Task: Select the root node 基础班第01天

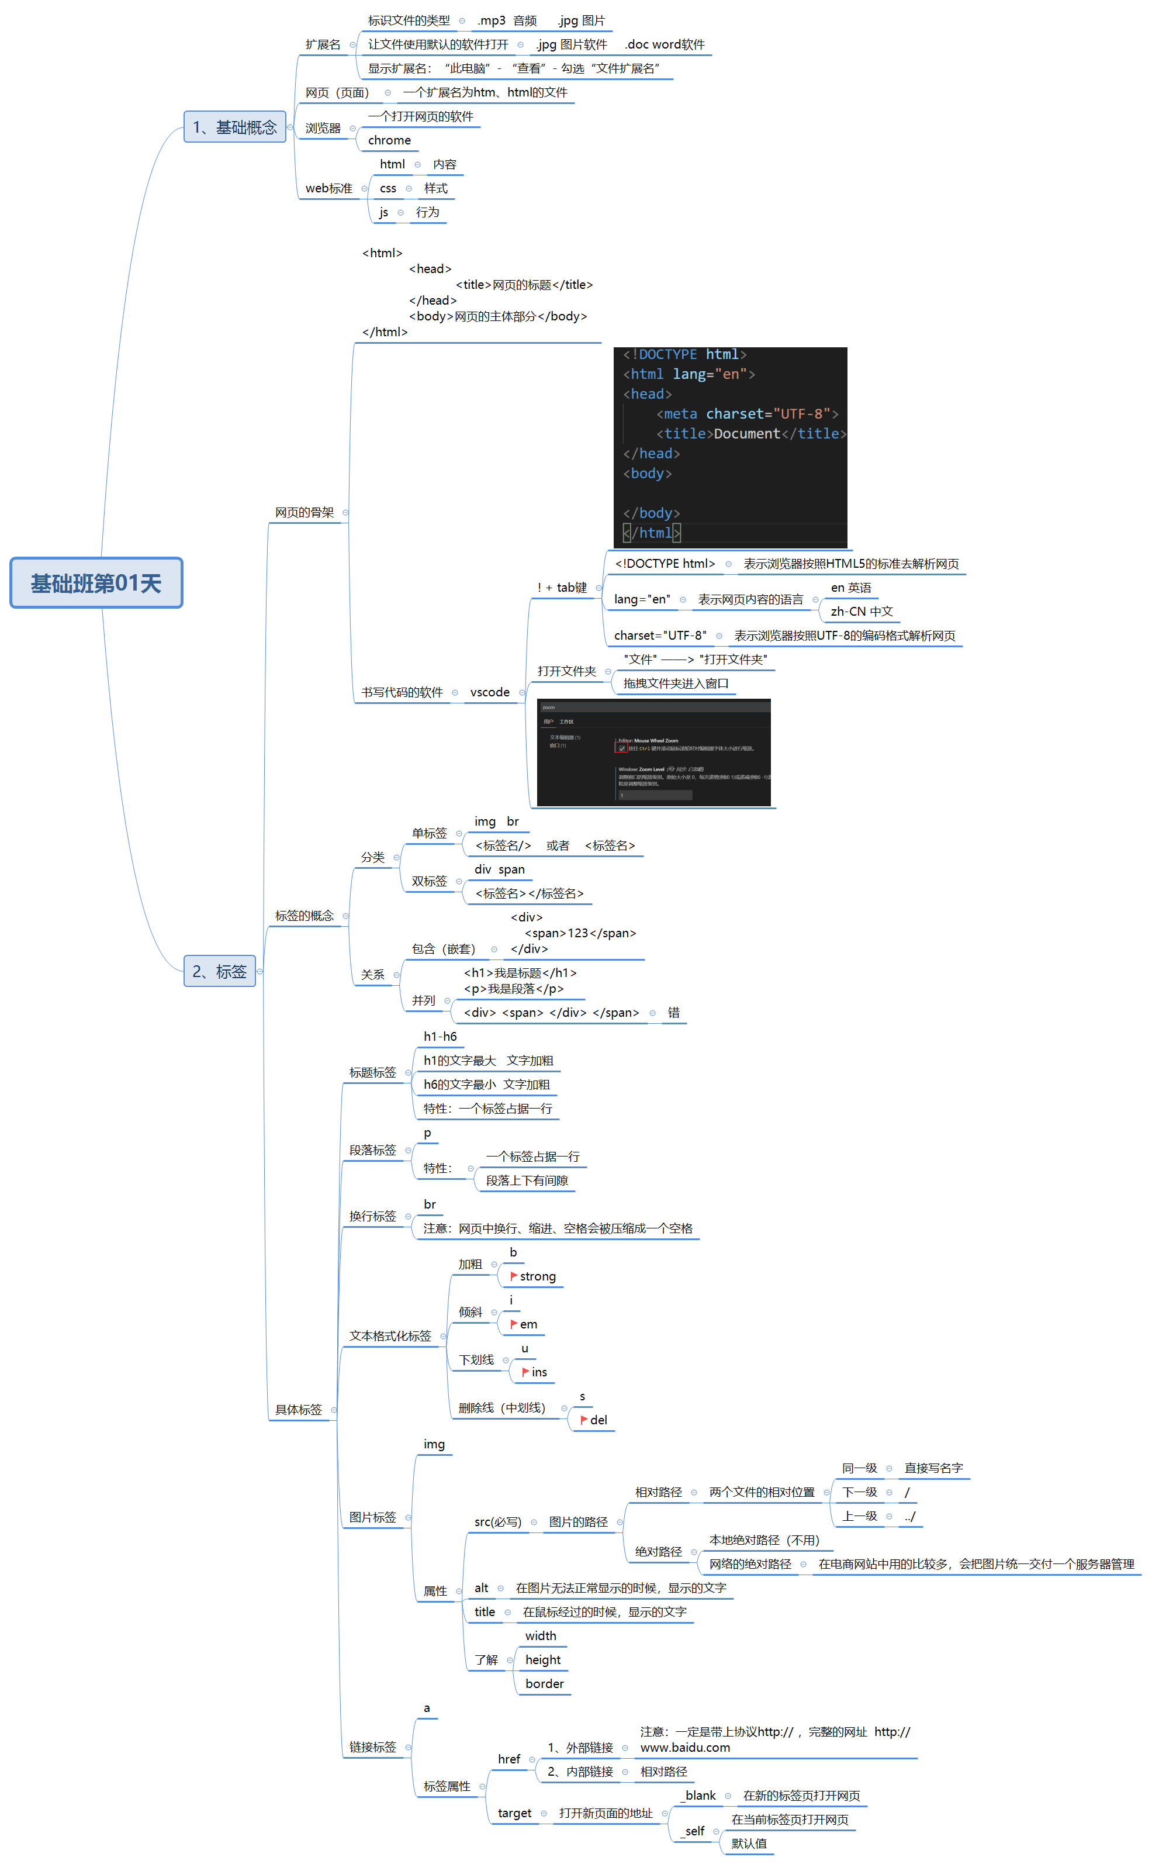Action: click(x=96, y=583)
